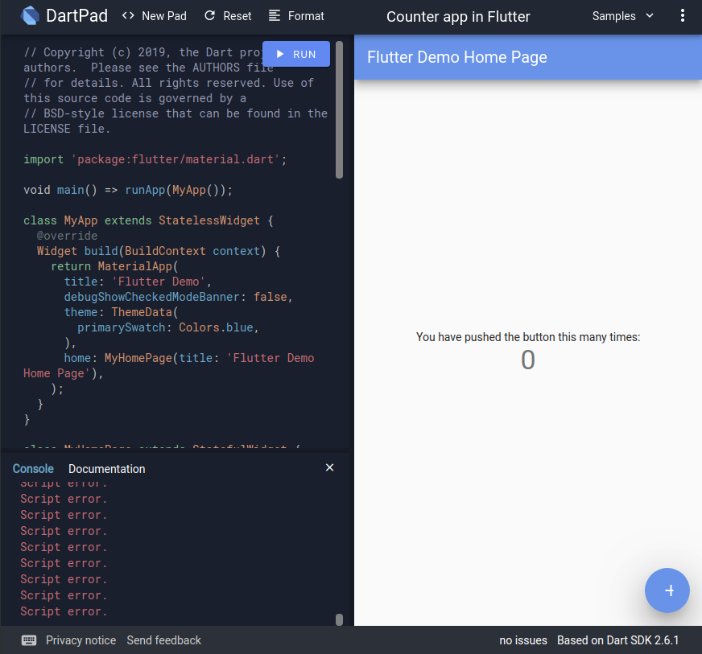Click the RUN play triangle icon
The width and height of the screenshot is (702, 654).
(280, 54)
